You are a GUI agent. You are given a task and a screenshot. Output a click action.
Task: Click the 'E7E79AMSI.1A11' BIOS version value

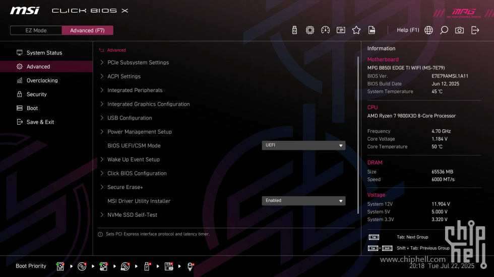450,76
